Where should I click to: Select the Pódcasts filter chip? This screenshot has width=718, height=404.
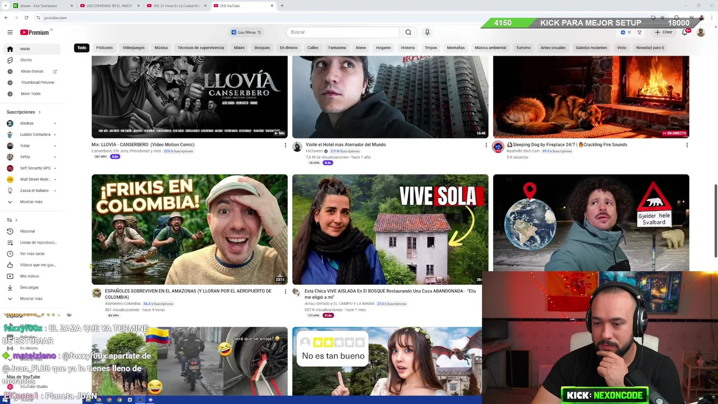[104, 48]
